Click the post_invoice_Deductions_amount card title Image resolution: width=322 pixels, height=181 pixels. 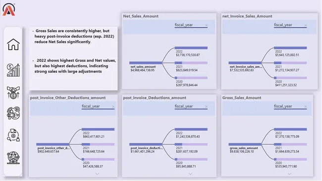155,98
